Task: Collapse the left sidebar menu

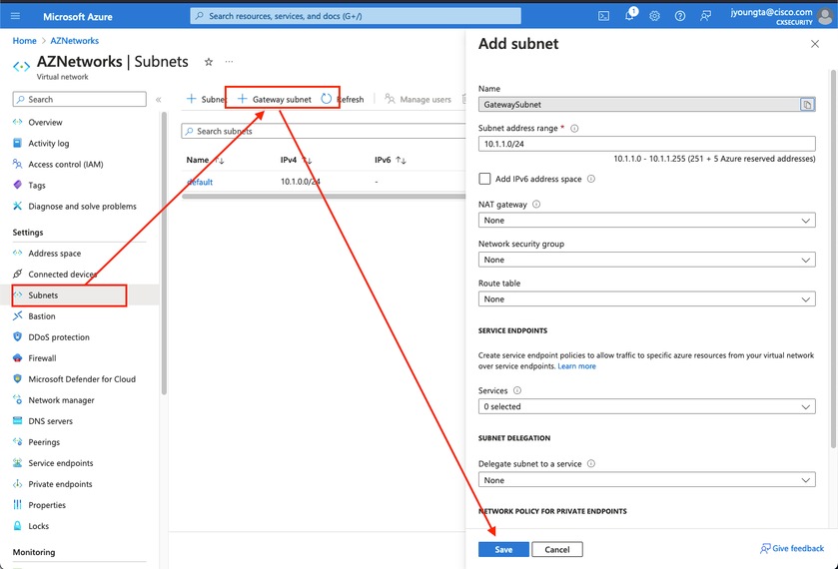Action: pos(159,100)
